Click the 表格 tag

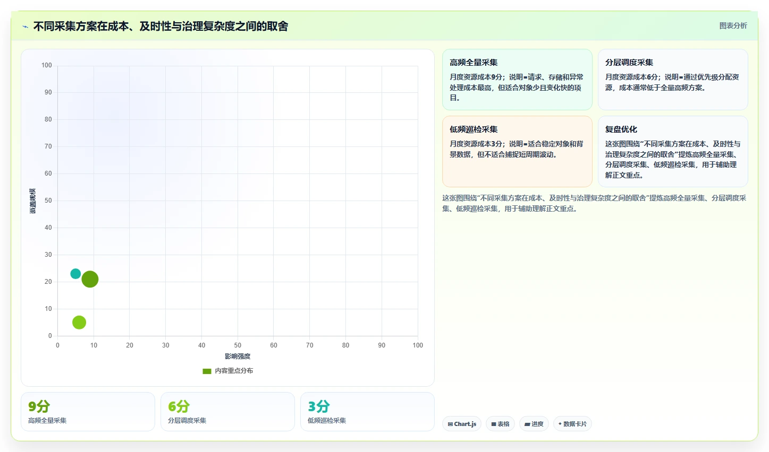500,424
